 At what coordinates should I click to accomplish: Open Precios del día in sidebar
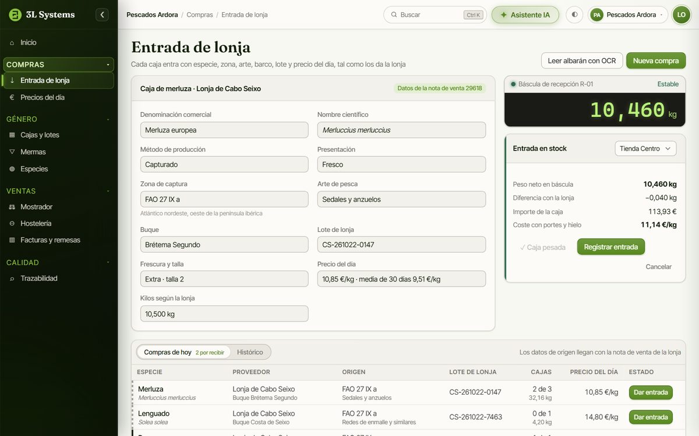point(58,97)
